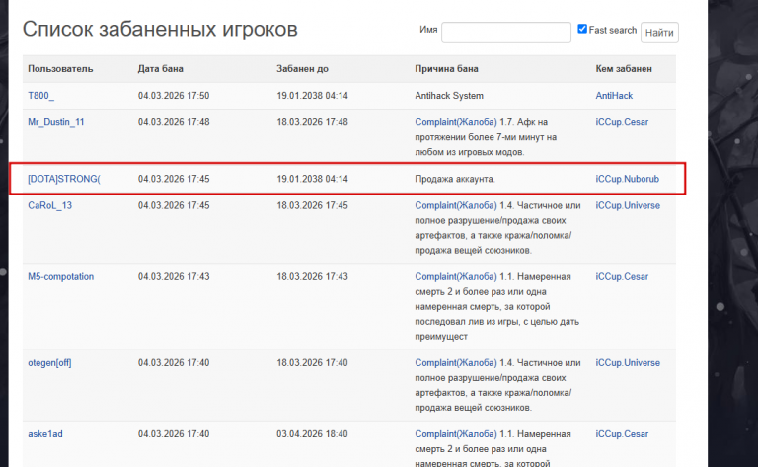Open Complaint(Жалоба) link in M5-compotation row
This screenshot has height=467, width=758.
tap(456, 277)
